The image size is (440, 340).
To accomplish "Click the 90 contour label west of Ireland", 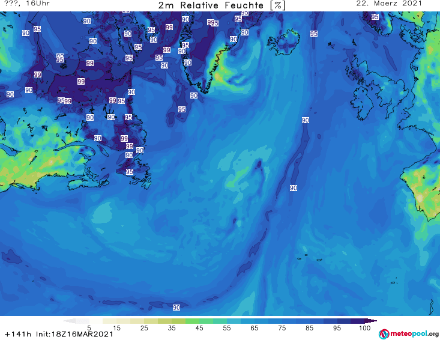I will pyautogui.click(x=306, y=120).
